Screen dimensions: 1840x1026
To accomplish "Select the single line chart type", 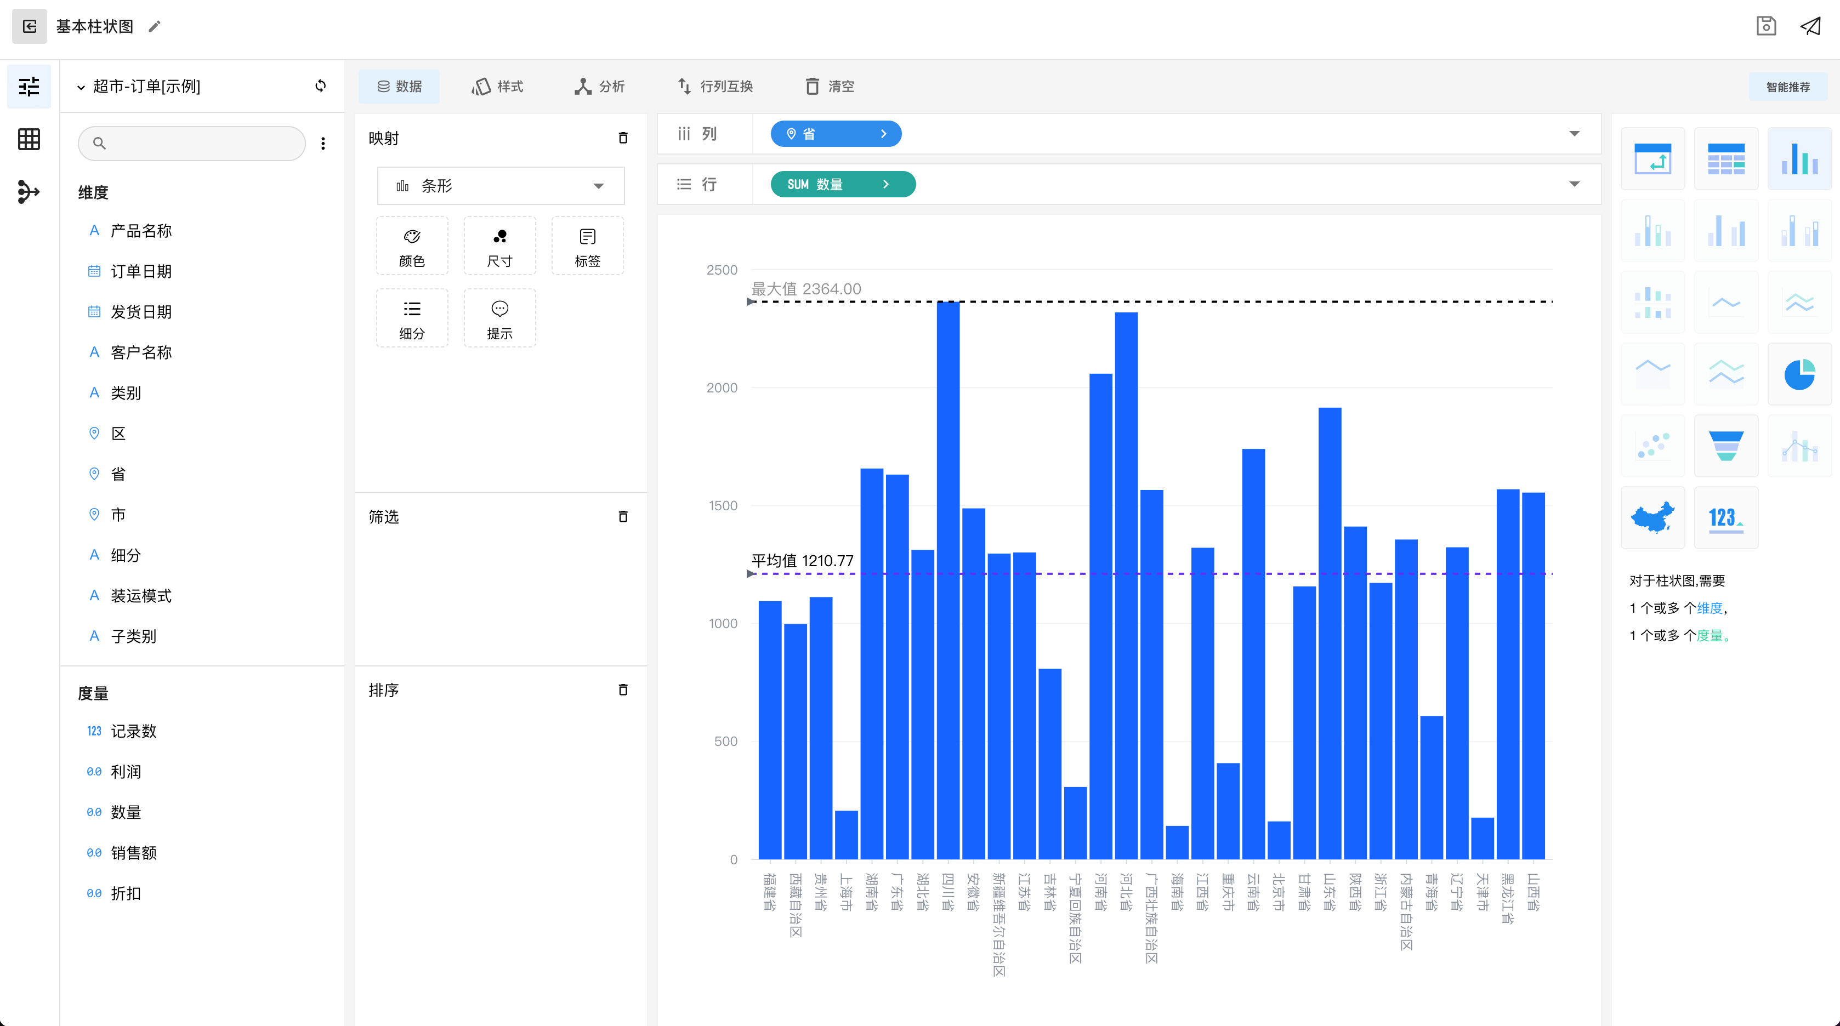I will [x=1727, y=303].
